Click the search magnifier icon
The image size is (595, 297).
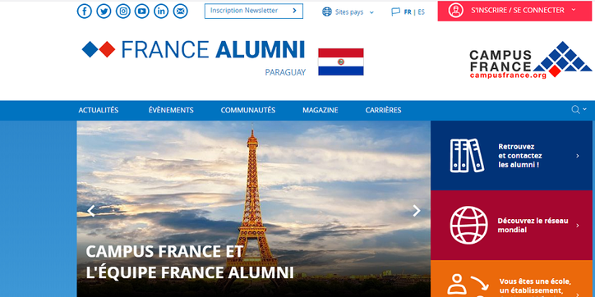coord(575,110)
